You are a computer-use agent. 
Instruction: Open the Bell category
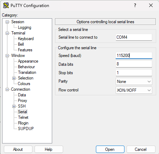tap(21, 44)
